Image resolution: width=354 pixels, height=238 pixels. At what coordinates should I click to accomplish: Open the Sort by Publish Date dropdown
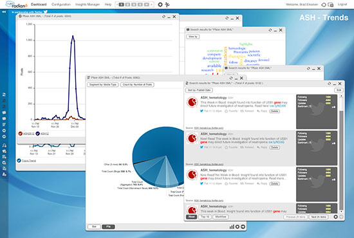point(199,90)
